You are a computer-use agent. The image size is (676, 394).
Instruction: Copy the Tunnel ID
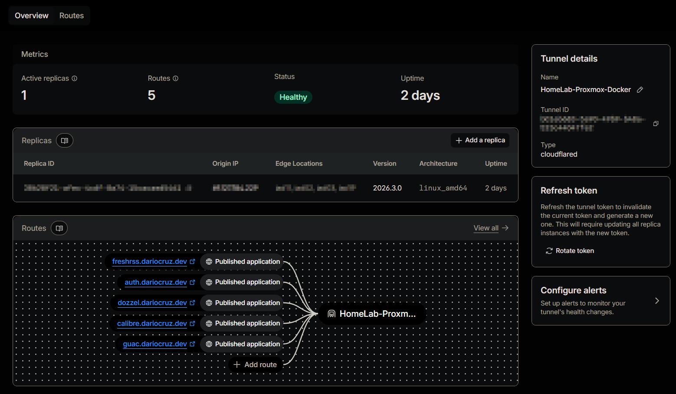656,124
